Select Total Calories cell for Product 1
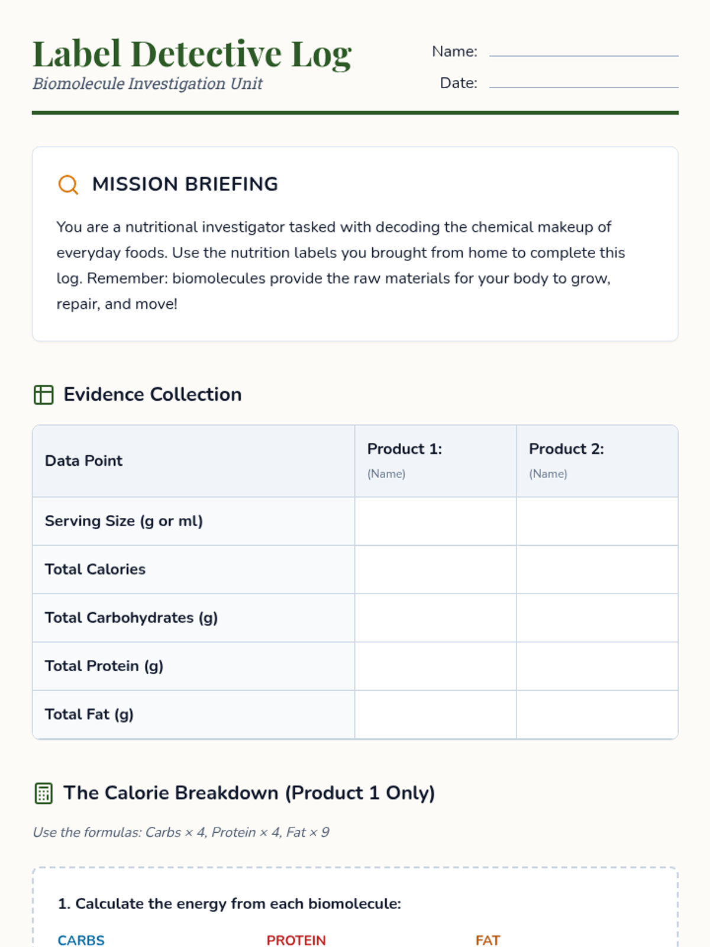Image resolution: width=710 pixels, height=947 pixels. point(435,569)
